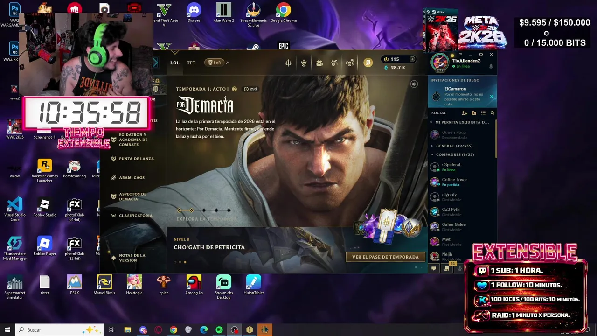Viewport: 597px width, 336px height.
Task: Open the gold season pass round icon
Action: pyautogui.click(x=368, y=63)
